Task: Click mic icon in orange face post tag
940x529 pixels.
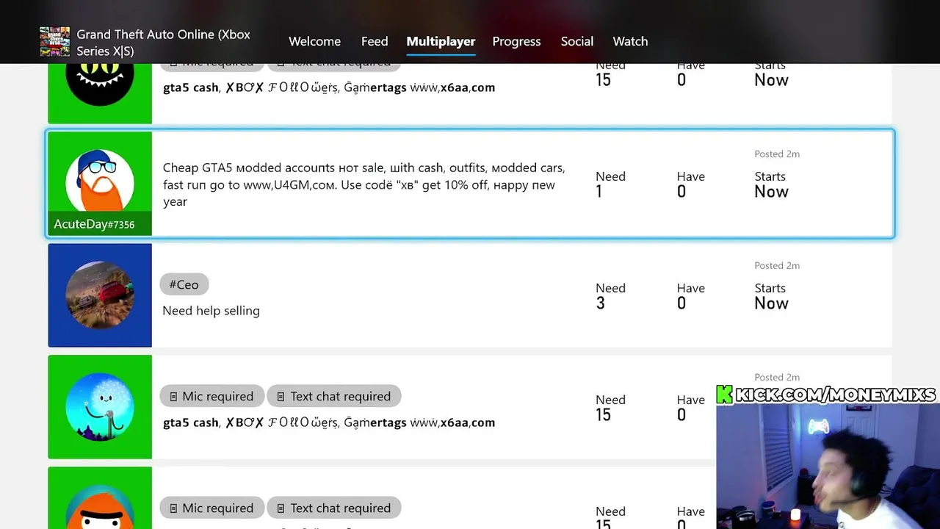Action: click(173, 508)
